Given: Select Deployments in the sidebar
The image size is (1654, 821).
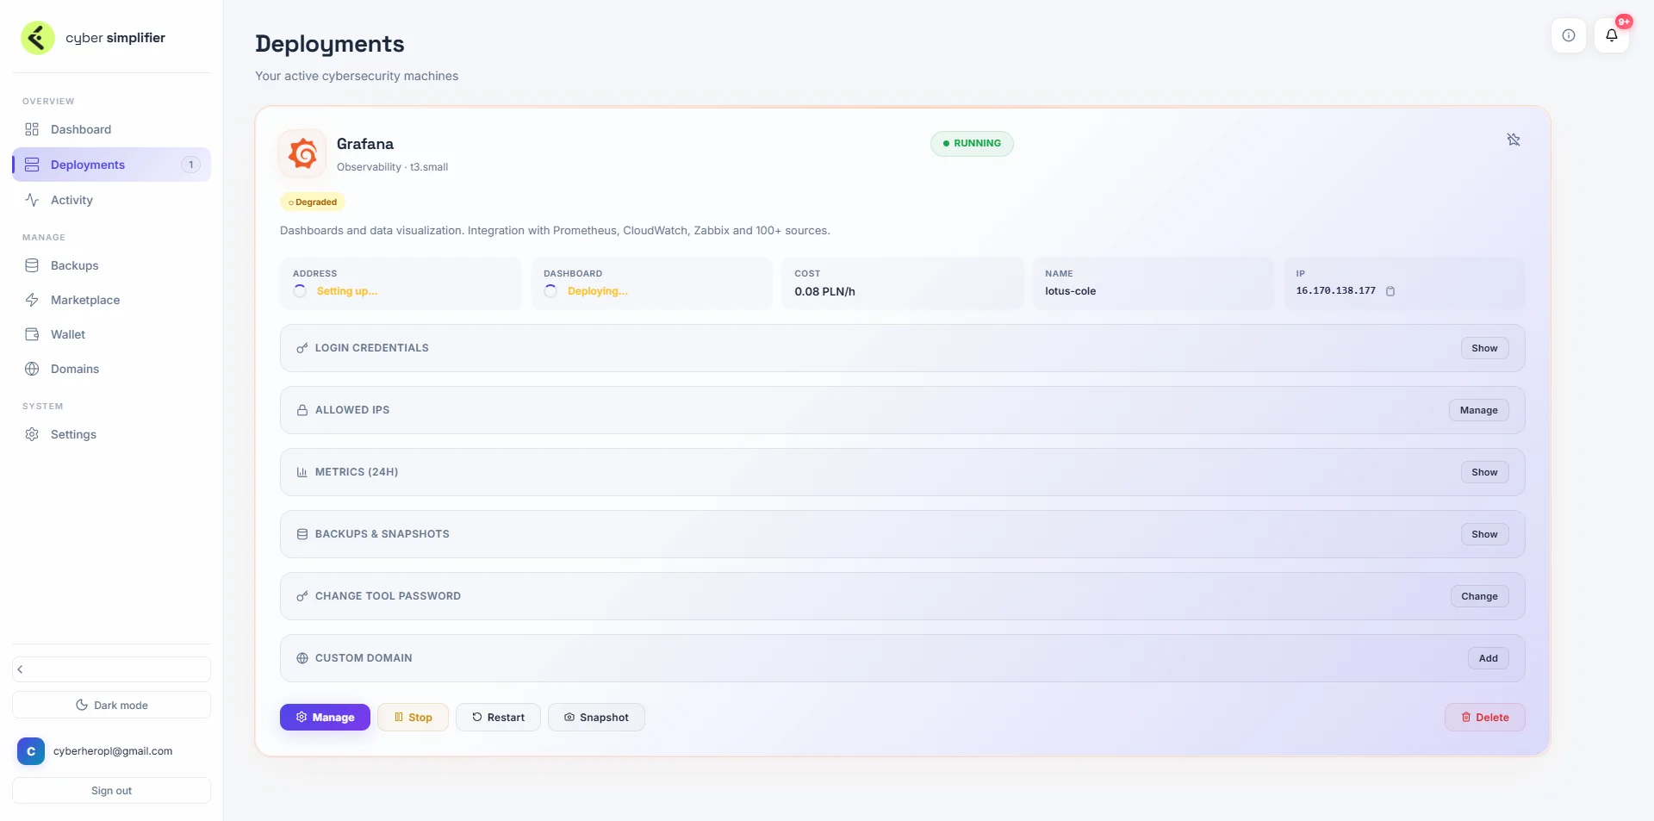Looking at the screenshot, I should point(111,165).
